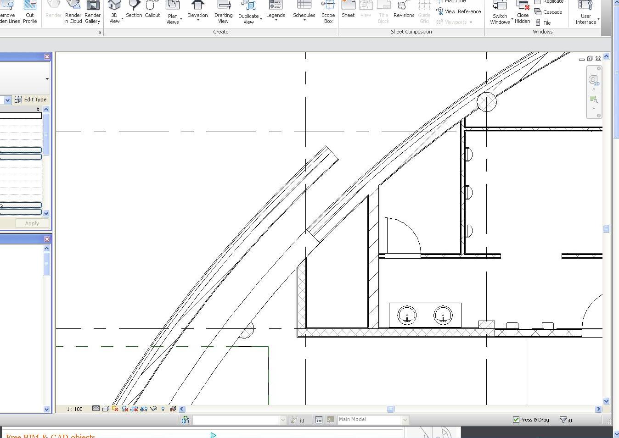Restore down the drawing view window
Screen dimensions: 619x438
(590, 59)
